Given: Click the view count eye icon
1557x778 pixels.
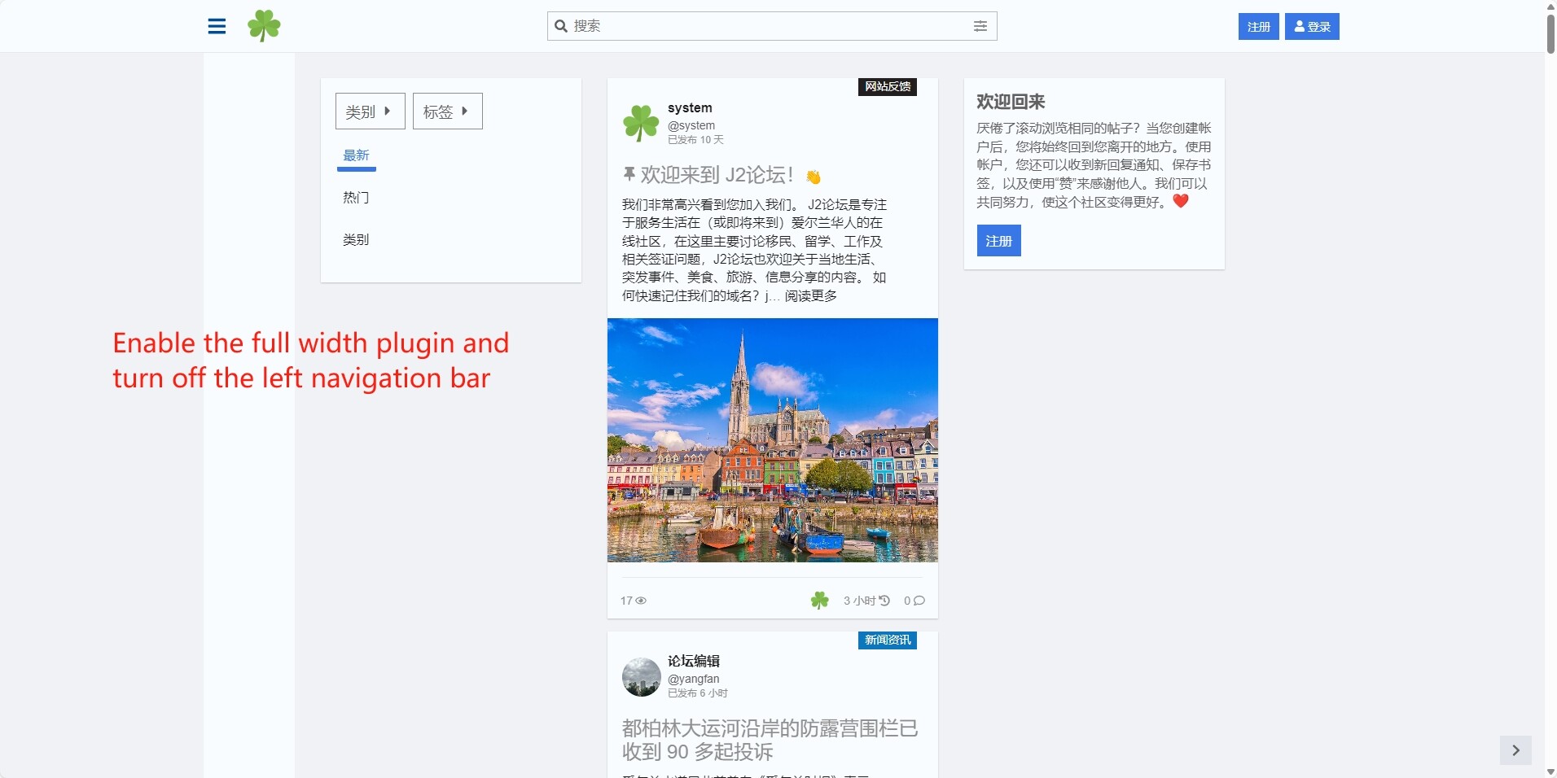Looking at the screenshot, I should pos(641,601).
